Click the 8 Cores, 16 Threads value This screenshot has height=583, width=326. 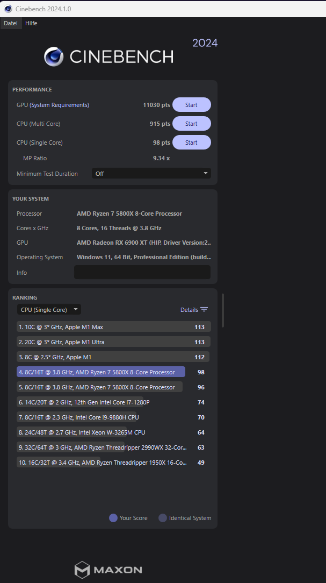click(x=119, y=228)
